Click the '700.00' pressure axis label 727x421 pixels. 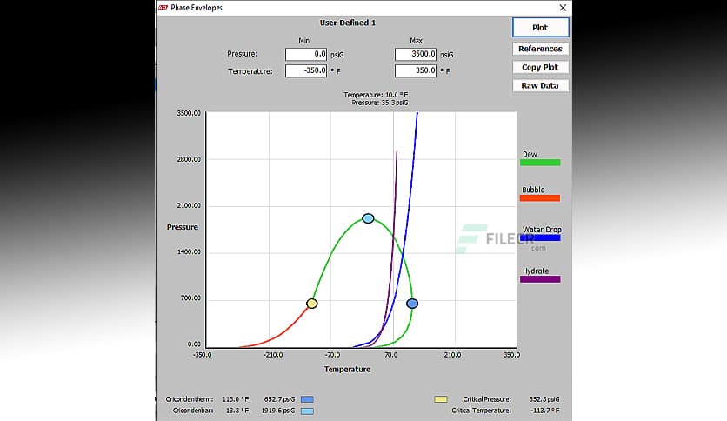tap(190, 297)
